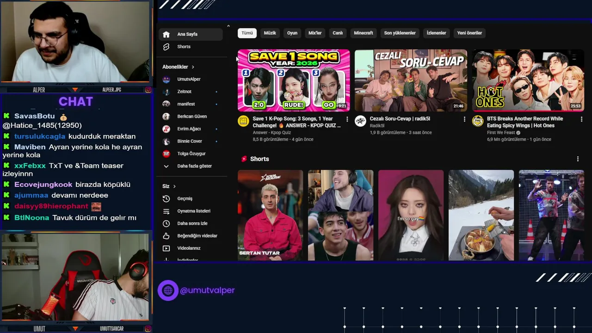This screenshot has height=333, width=592.
Task: Click the Videolarınız play icon
Action: [x=166, y=248]
